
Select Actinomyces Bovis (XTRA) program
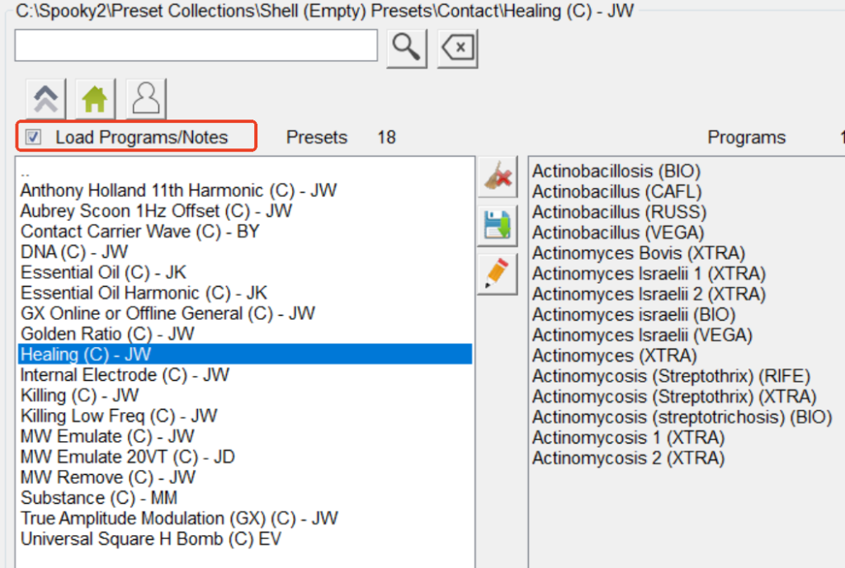(x=638, y=253)
